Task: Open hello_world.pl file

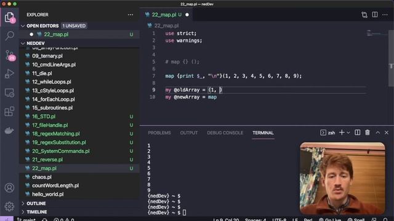Action: (x=80, y=194)
